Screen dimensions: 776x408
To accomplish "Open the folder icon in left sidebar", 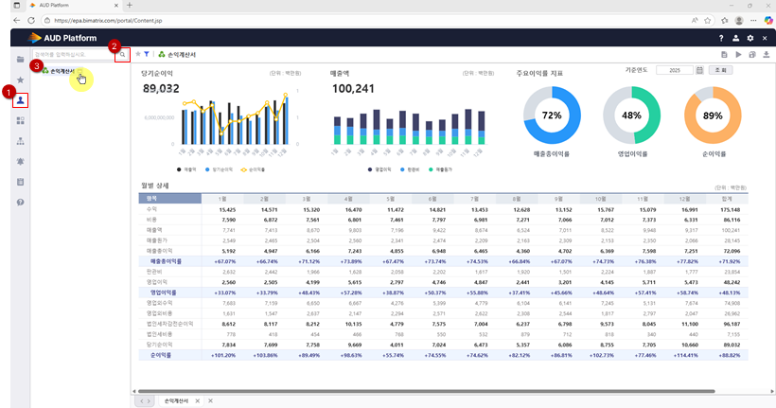I will 20,60.
